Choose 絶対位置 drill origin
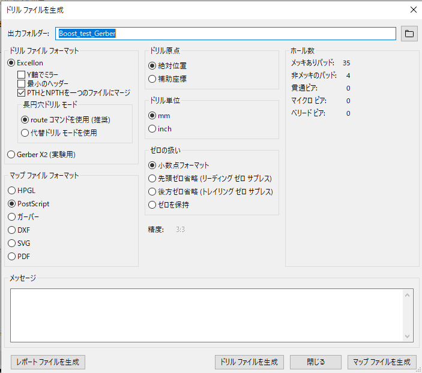The height and width of the screenshot is (373, 422). (x=167, y=65)
